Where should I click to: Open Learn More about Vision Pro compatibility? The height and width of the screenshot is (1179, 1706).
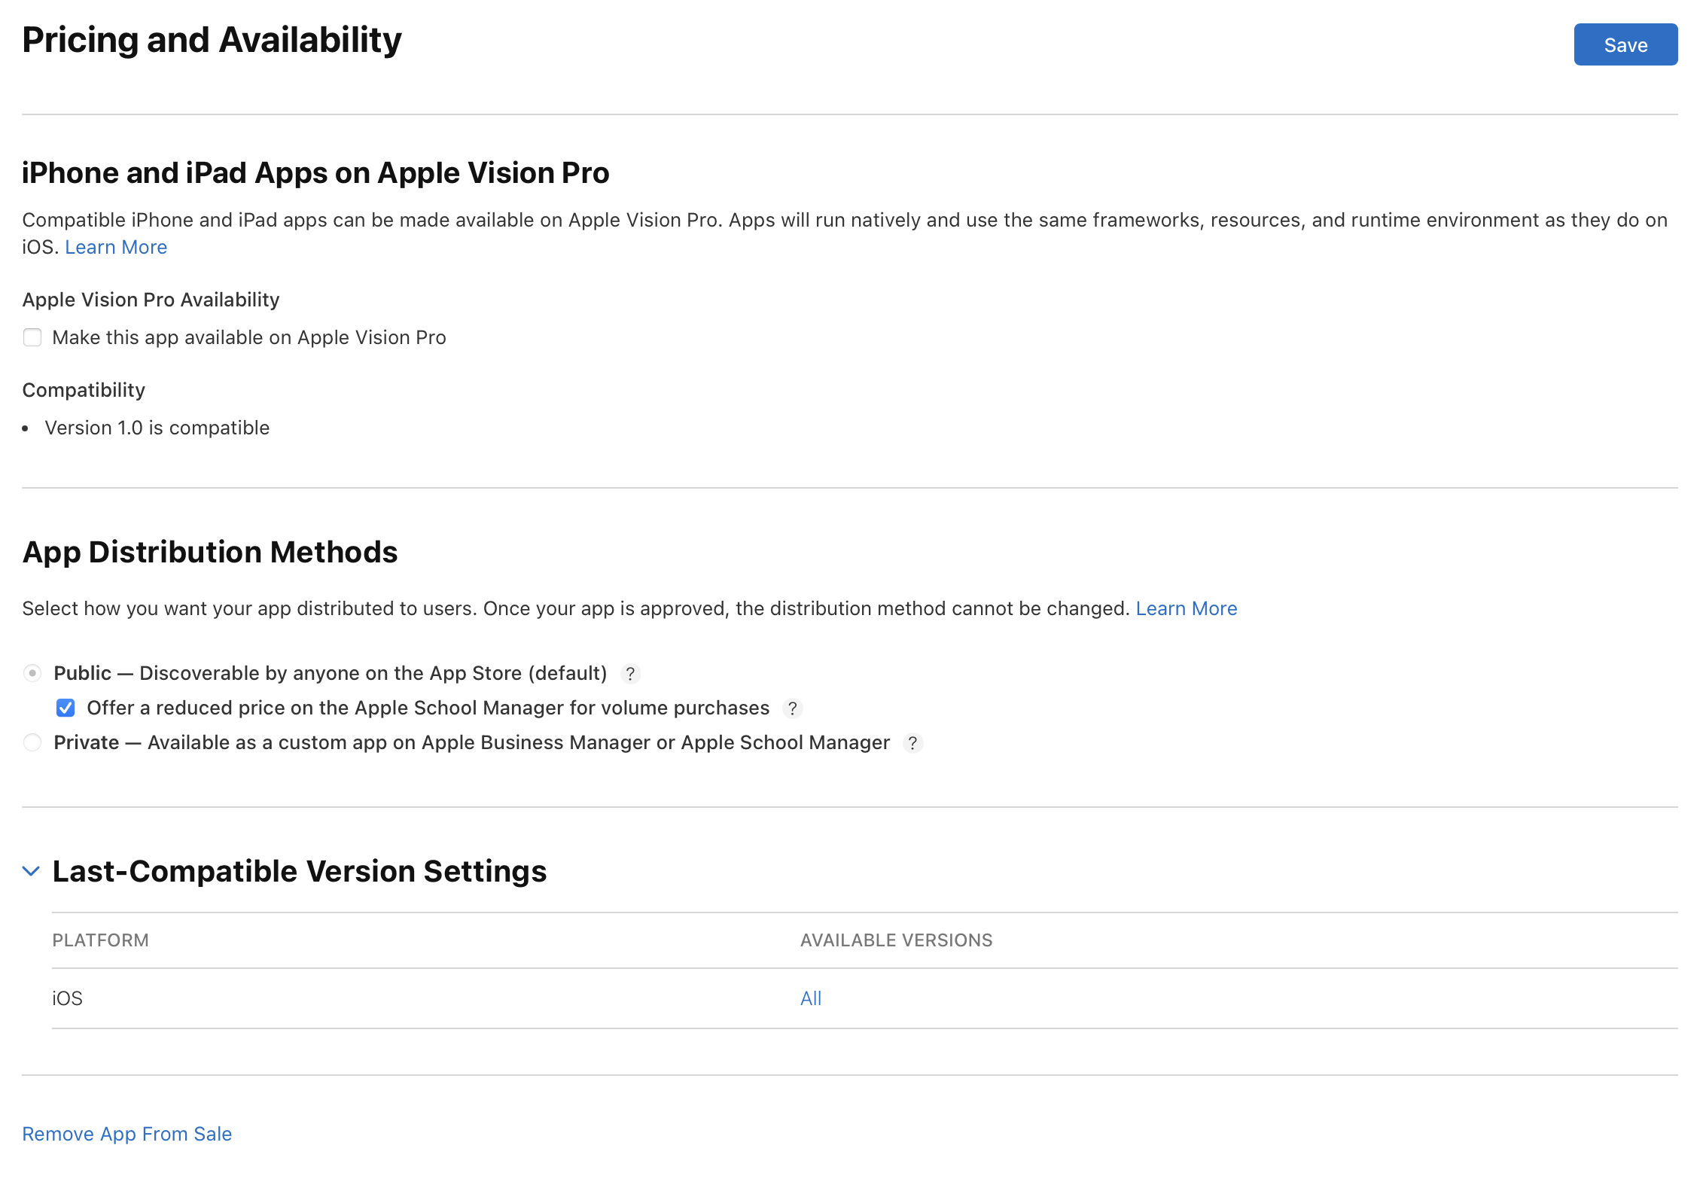point(116,247)
